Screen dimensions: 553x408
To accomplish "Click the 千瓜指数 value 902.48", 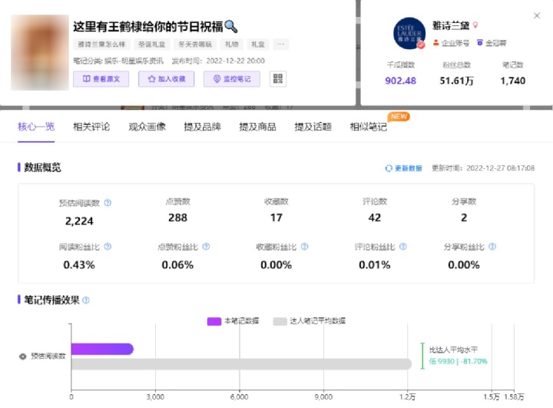I will click(x=401, y=81).
